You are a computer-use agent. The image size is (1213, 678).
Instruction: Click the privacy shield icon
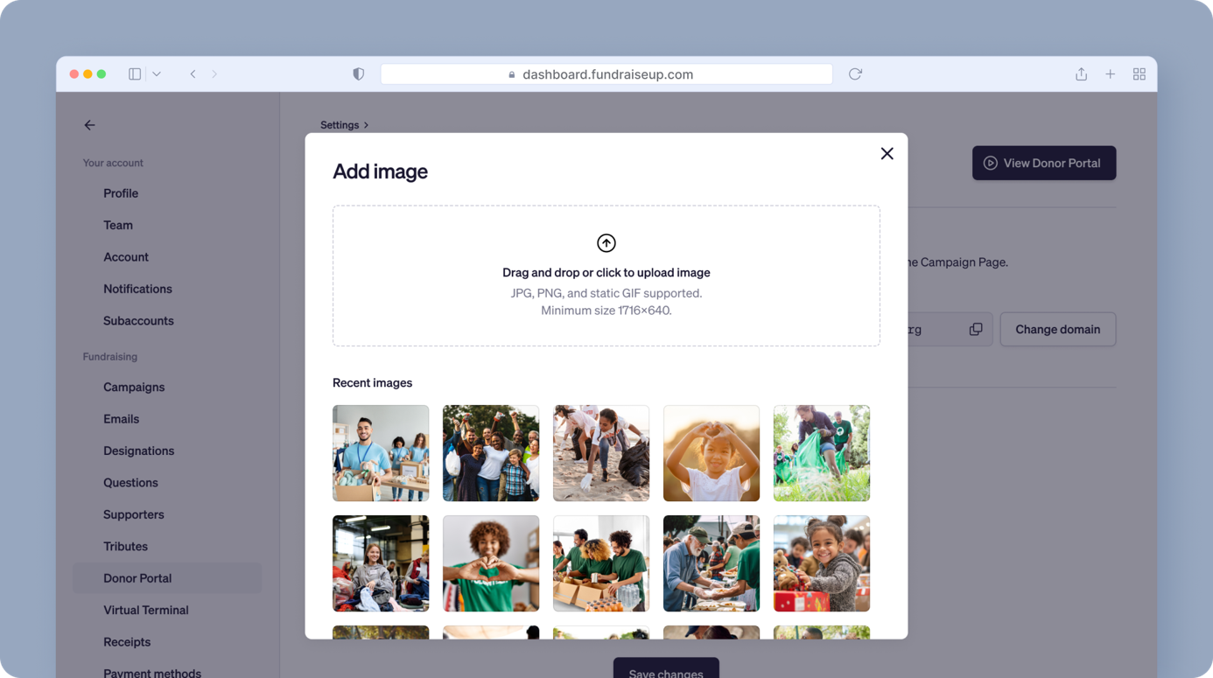click(358, 74)
